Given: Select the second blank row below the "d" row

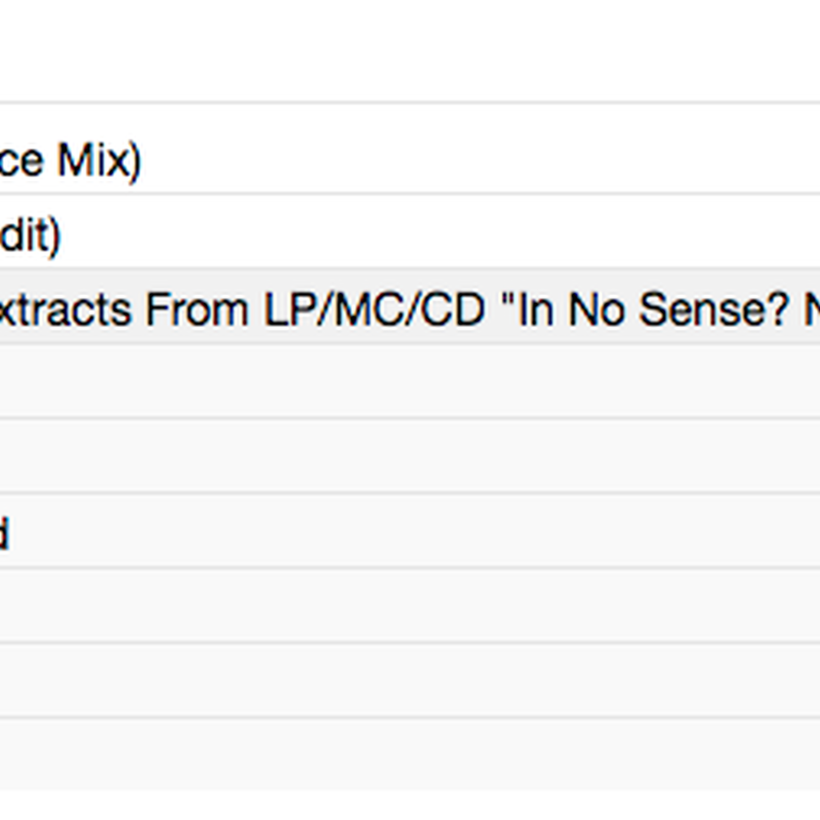Looking at the screenshot, I should [x=410, y=680].
